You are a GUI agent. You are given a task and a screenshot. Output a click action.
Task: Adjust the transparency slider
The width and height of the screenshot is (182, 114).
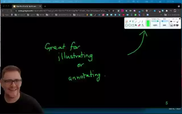155,21
